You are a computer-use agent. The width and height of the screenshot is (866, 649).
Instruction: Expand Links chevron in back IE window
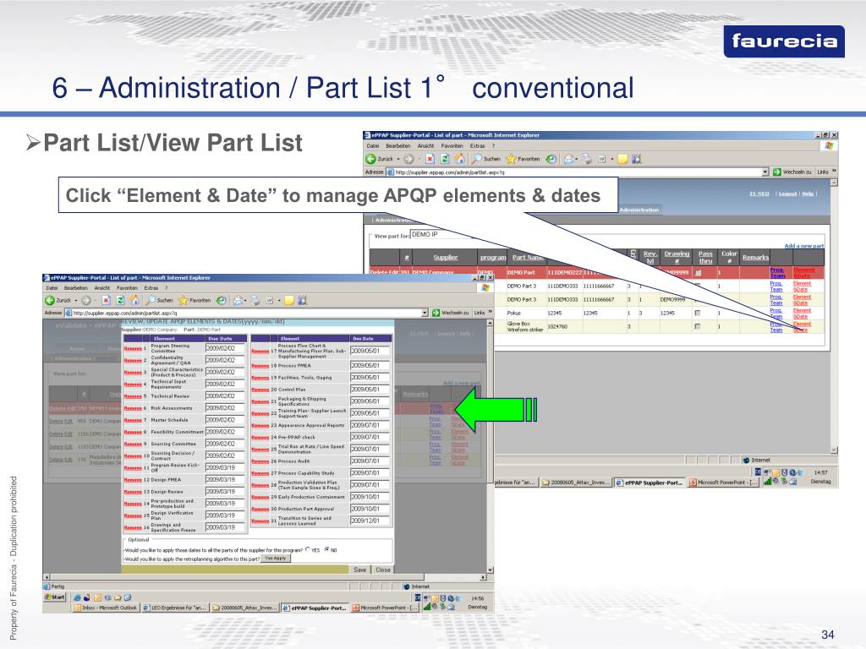pyautogui.click(x=834, y=172)
